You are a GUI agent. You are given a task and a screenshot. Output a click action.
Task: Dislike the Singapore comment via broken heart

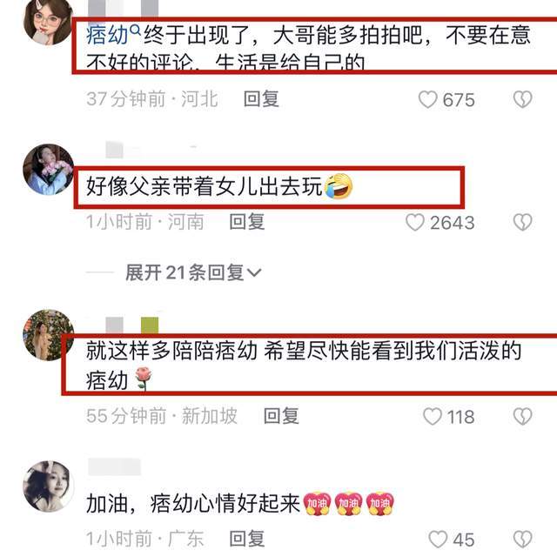pos(522,416)
